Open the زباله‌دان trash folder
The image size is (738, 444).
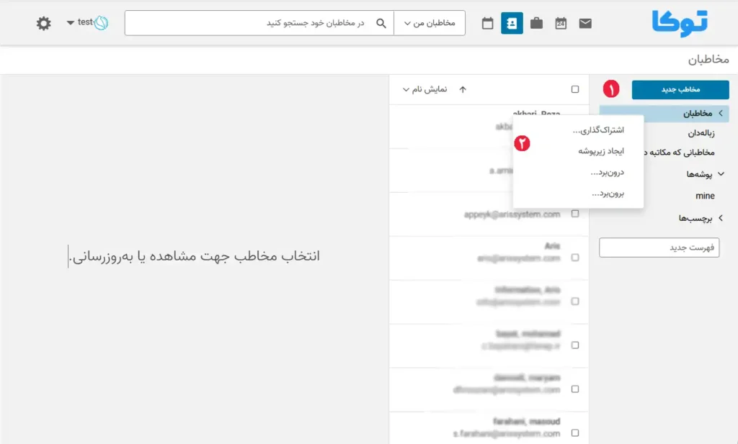tap(701, 133)
